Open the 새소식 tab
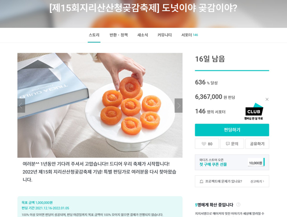287x217 pixels. 143,35
